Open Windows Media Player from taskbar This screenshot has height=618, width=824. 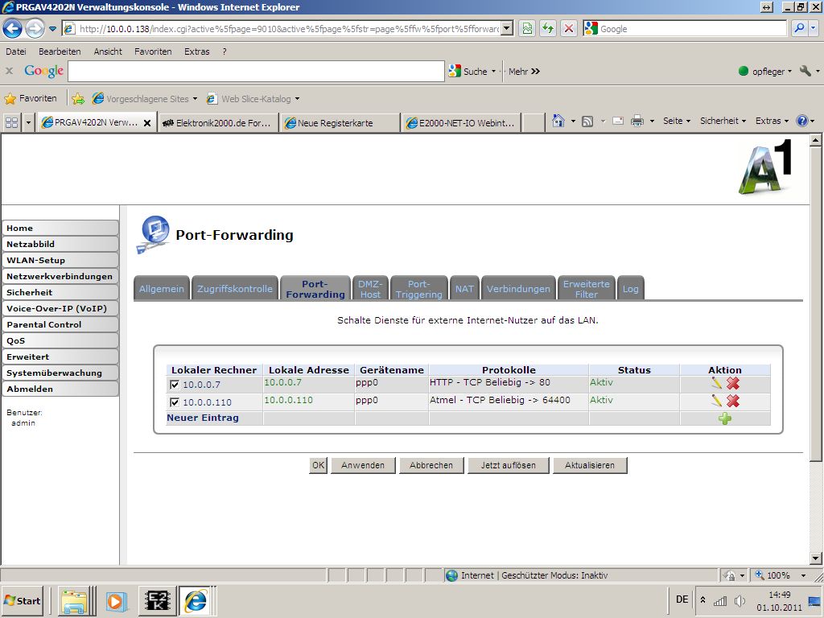115,600
